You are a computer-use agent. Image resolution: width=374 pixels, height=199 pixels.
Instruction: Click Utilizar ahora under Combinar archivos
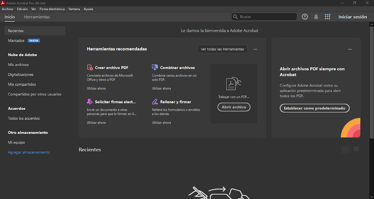[x=161, y=88]
